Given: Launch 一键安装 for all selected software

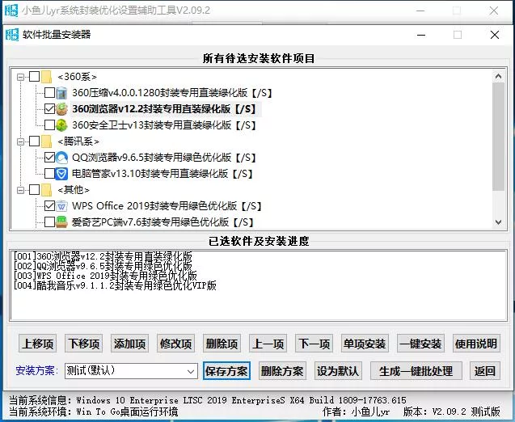Looking at the screenshot, I should click(x=420, y=344).
